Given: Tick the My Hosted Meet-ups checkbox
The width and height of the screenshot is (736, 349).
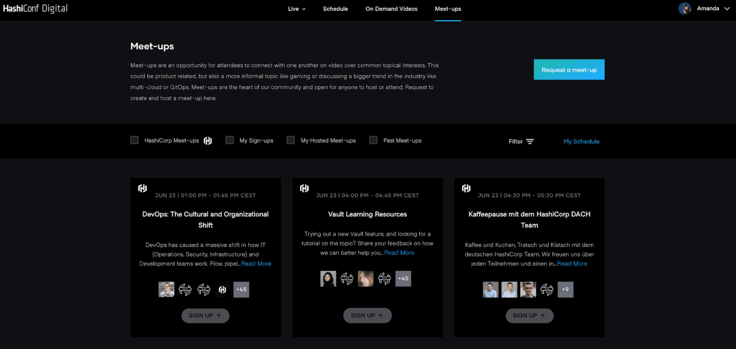Looking at the screenshot, I should pyautogui.click(x=291, y=140).
